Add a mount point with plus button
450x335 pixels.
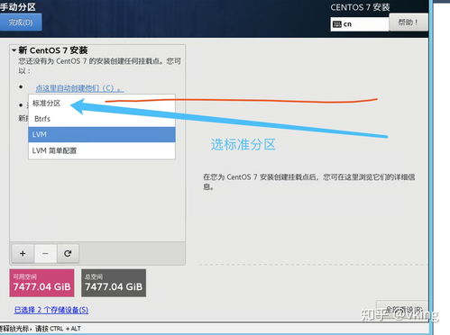(23, 253)
